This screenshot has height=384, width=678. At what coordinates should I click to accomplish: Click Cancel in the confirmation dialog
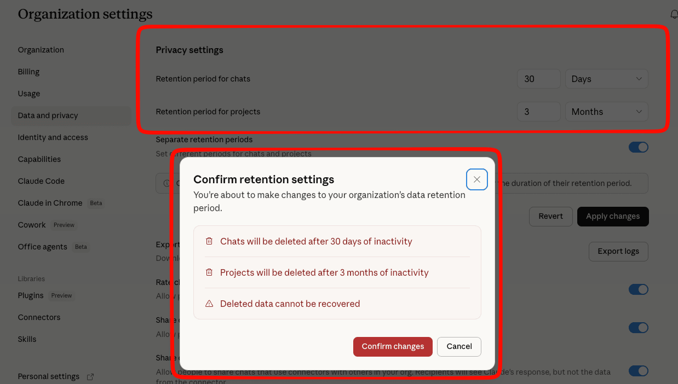tap(459, 346)
